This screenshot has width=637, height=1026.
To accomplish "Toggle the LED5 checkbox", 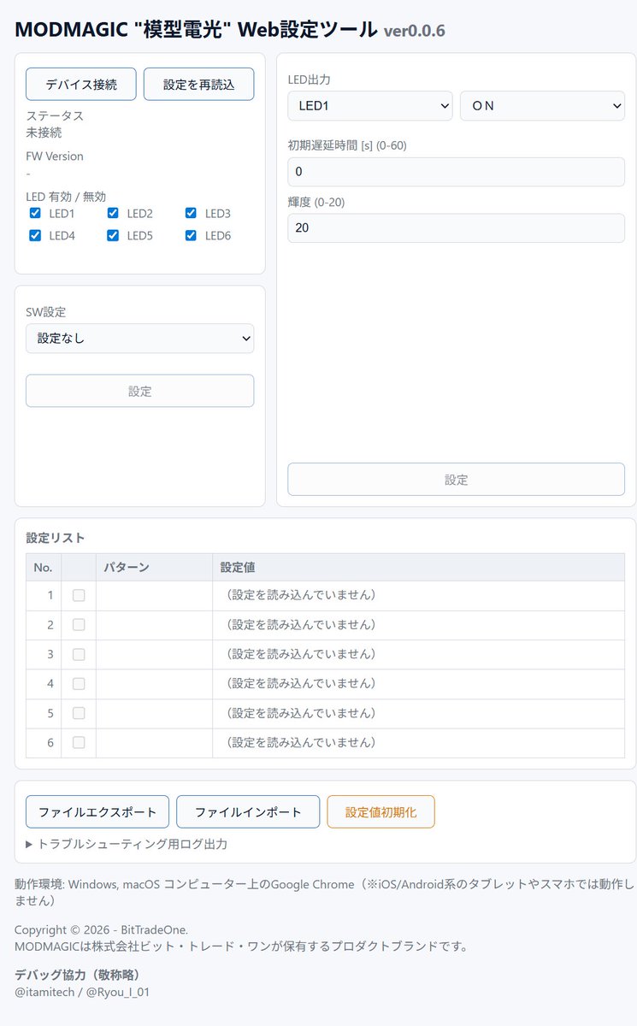I will pyautogui.click(x=113, y=235).
